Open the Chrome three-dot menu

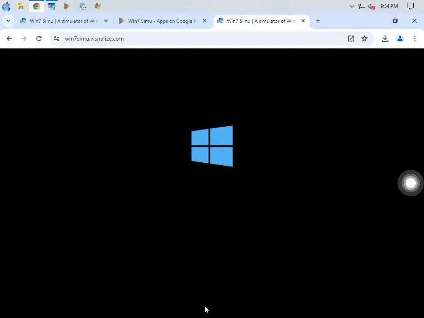(x=415, y=39)
